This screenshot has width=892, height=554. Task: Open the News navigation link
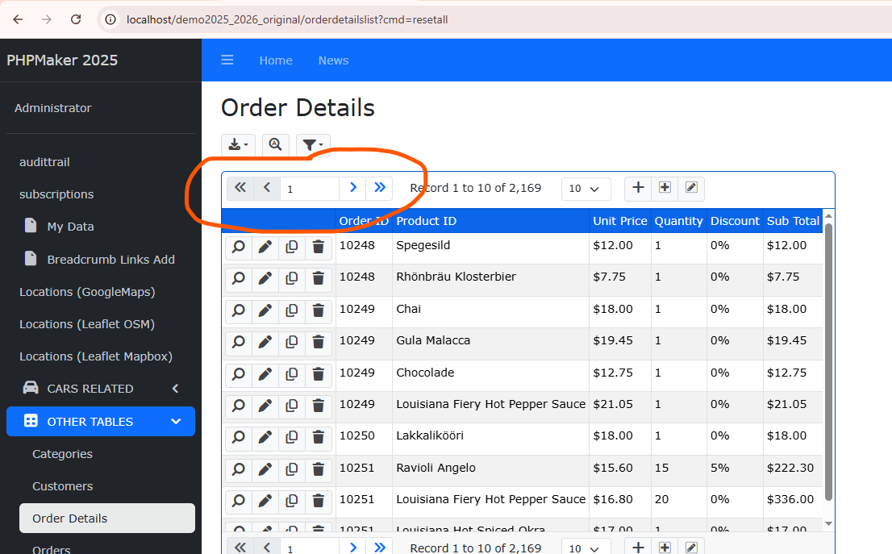click(x=333, y=60)
